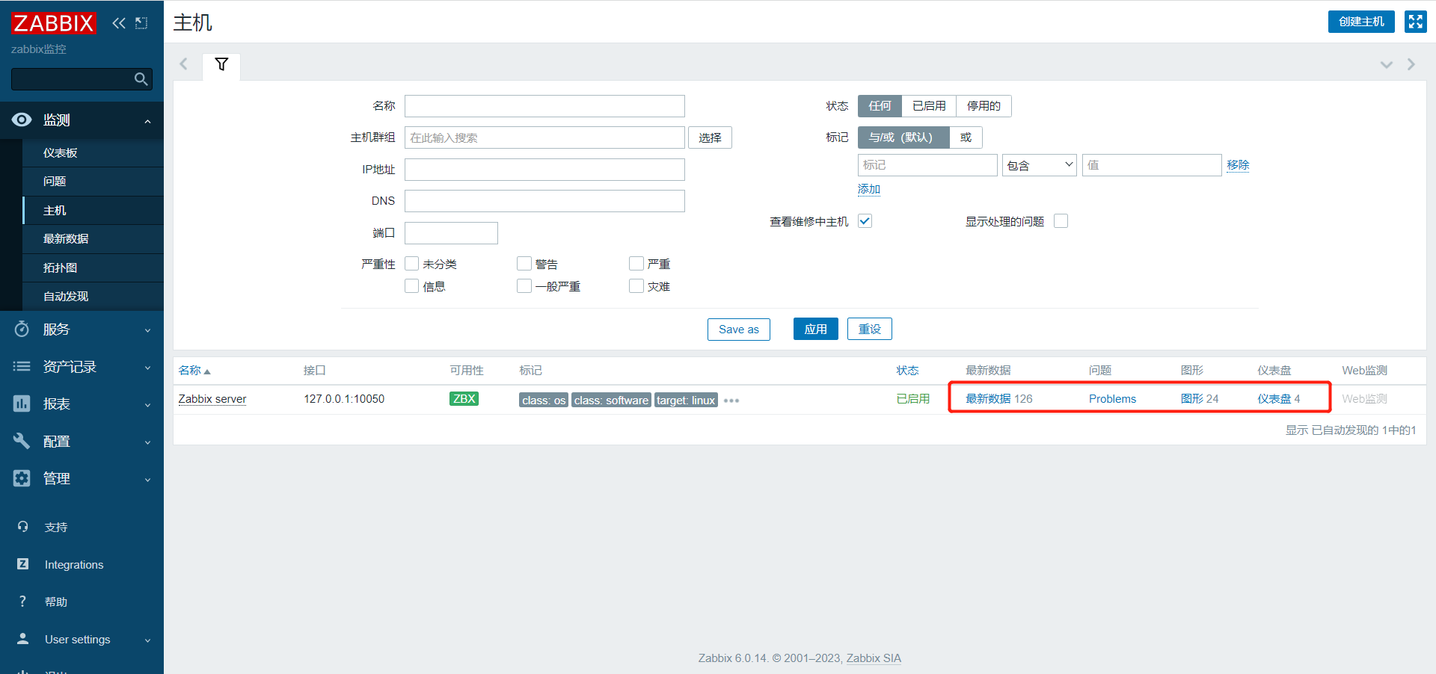Click the stopwatch icon for 服务
Viewport: 1436px width, 674px height.
[x=22, y=329]
